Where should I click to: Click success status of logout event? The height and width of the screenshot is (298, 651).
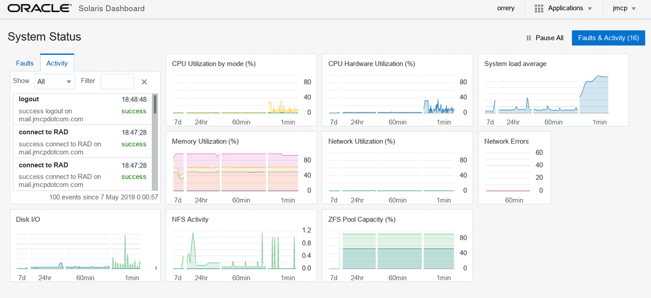pos(134,111)
